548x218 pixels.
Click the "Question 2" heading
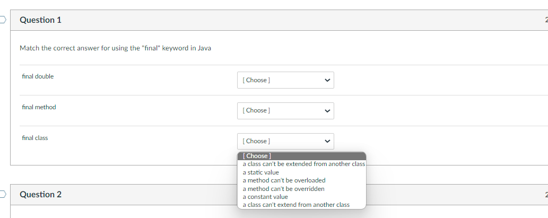click(40, 195)
